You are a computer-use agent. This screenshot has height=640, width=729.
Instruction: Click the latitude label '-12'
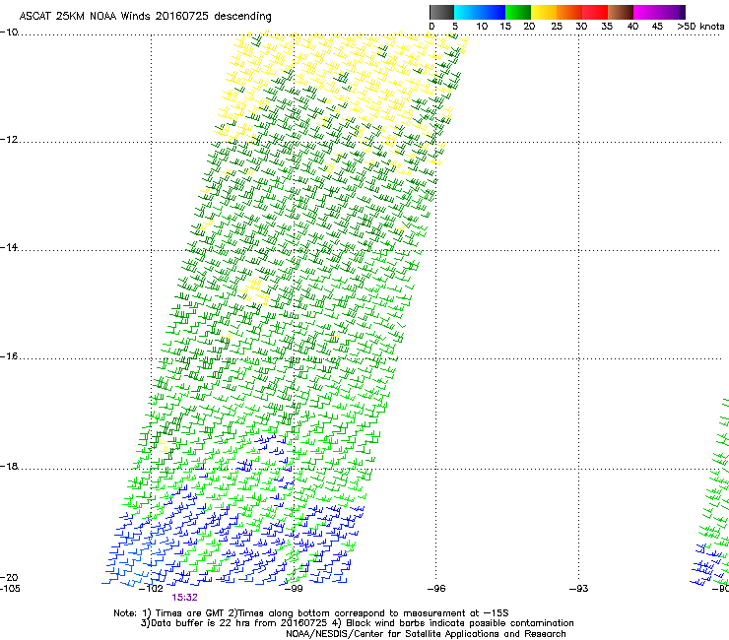click(x=9, y=140)
